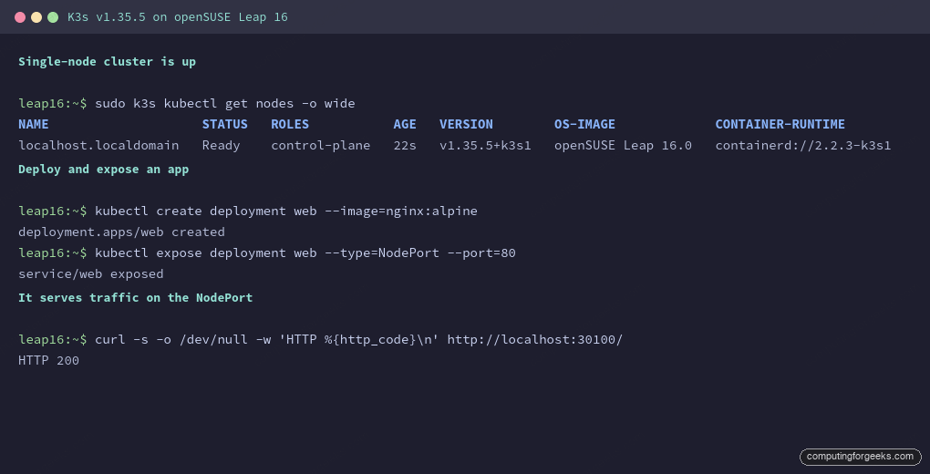Click the '22s' age value
The image size is (930, 474).
pyautogui.click(x=405, y=145)
